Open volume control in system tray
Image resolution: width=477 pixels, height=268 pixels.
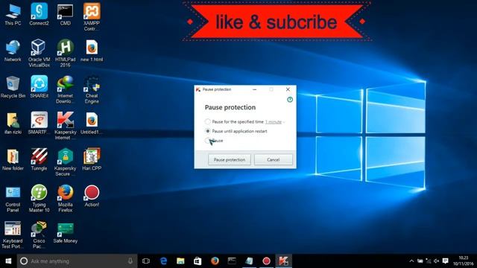click(437, 261)
